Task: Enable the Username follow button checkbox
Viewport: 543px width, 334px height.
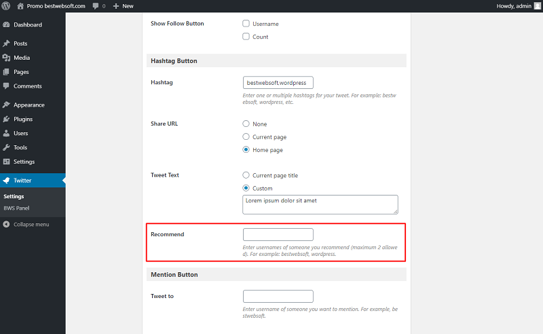Action: pyautogui.click(x=246, y=24)
